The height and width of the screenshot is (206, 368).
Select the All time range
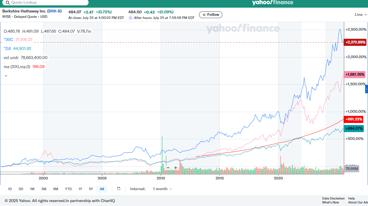click(x=102, y=189)
